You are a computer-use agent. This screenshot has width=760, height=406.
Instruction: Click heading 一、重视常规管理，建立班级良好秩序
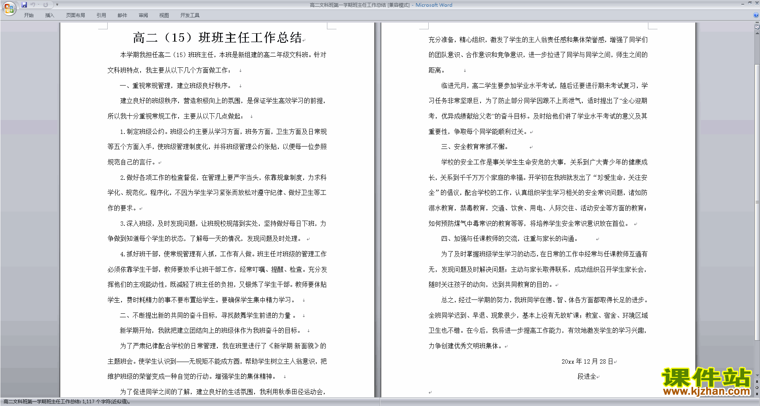click(176, 86)
